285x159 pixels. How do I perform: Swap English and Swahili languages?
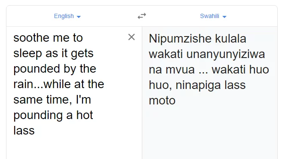(142, 16)
